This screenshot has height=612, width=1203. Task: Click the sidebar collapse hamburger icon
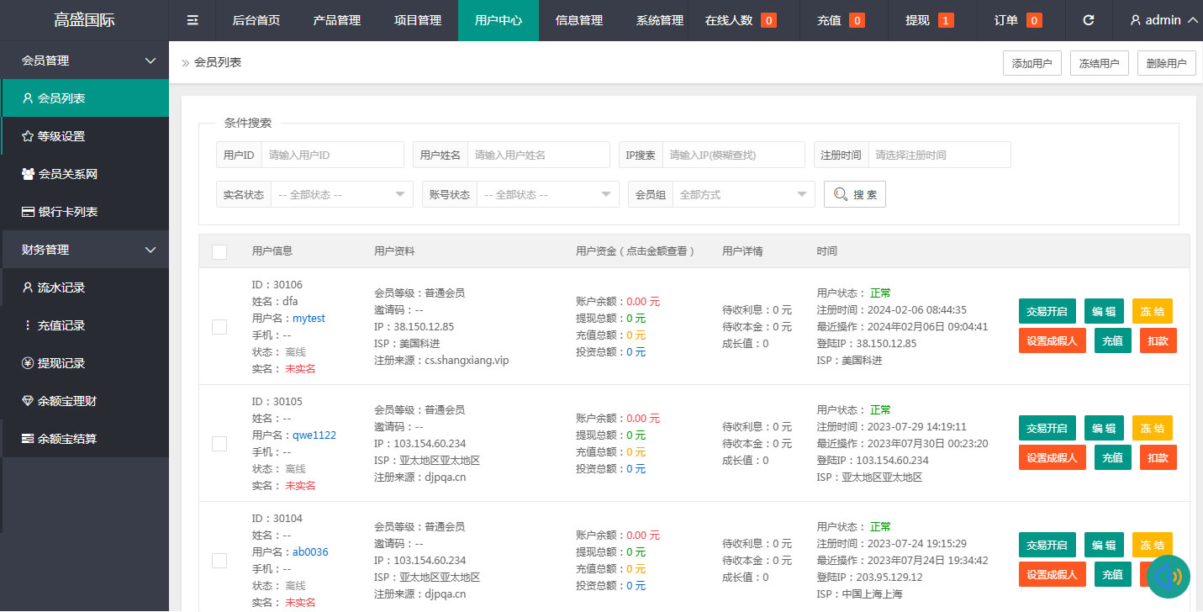(193, 20)
